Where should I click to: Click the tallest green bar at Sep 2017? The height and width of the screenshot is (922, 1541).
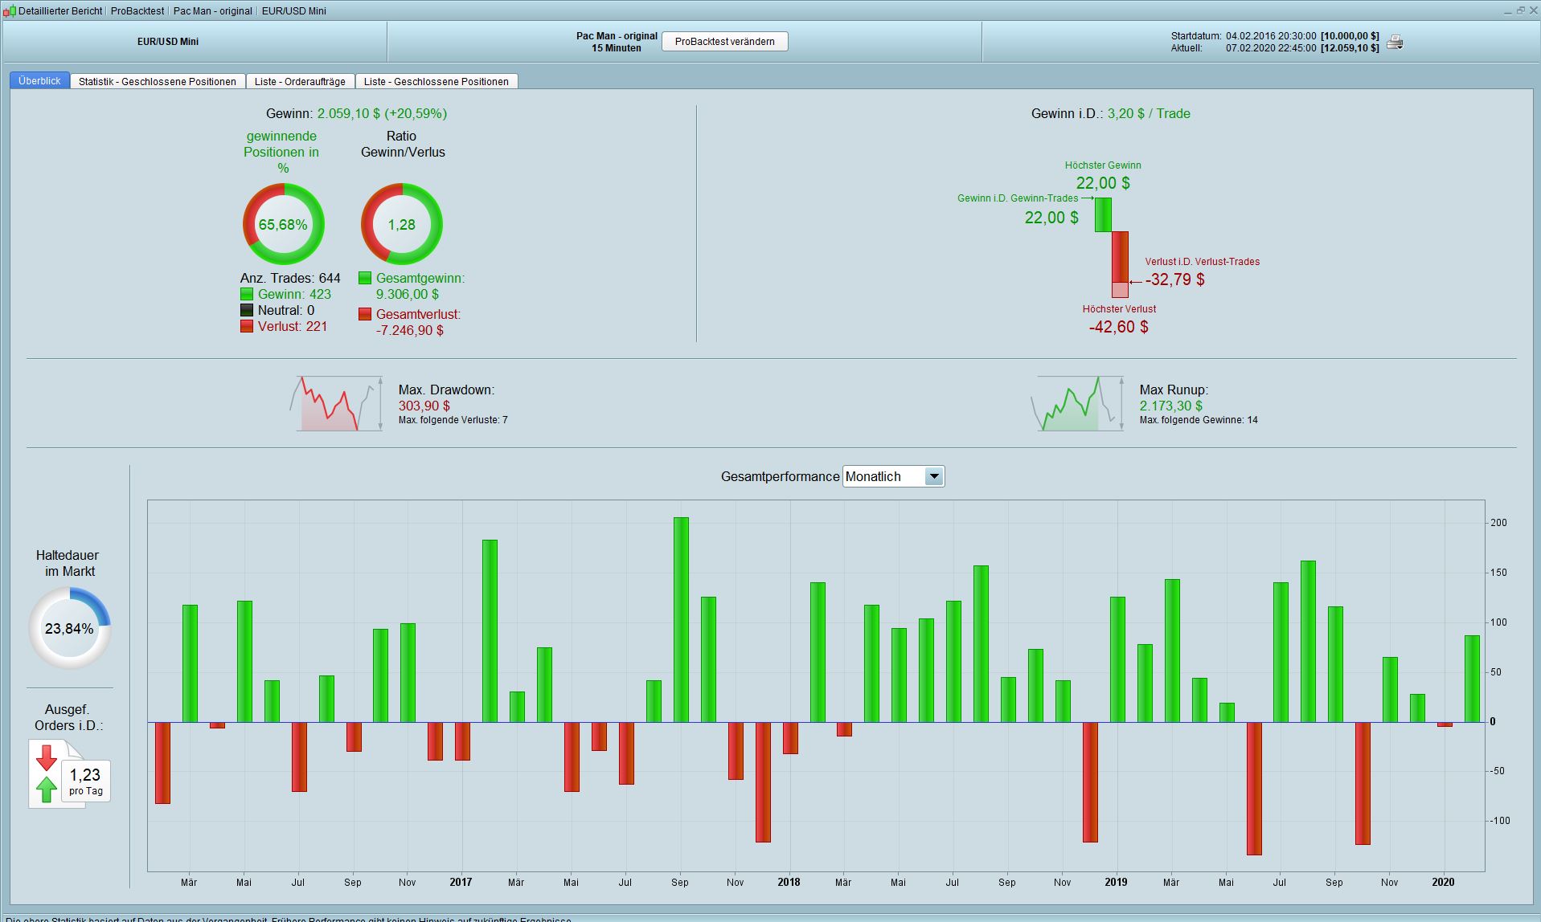[681, 619]
